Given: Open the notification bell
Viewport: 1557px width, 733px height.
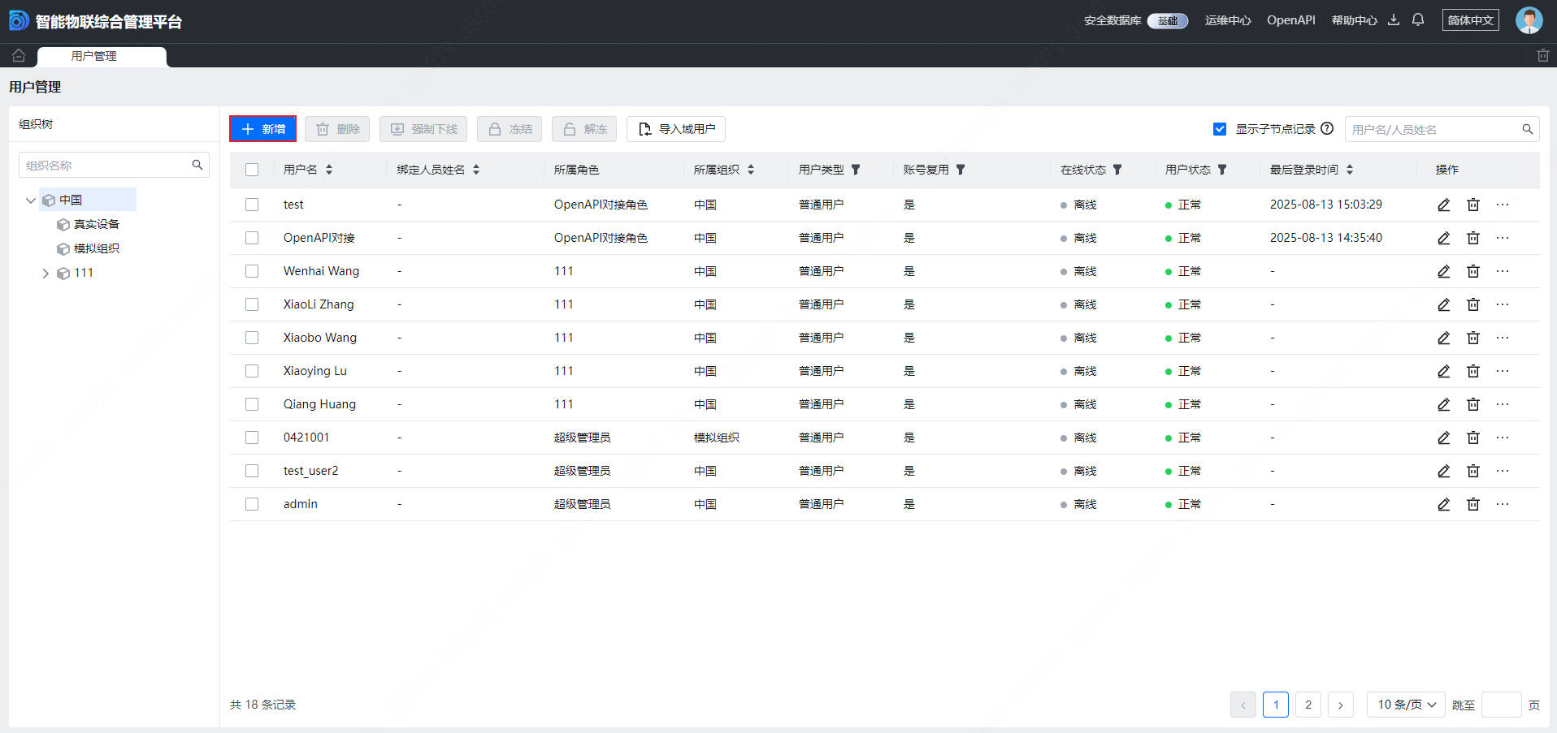Looking at the screenshot, I should [x=1418, y=20].
